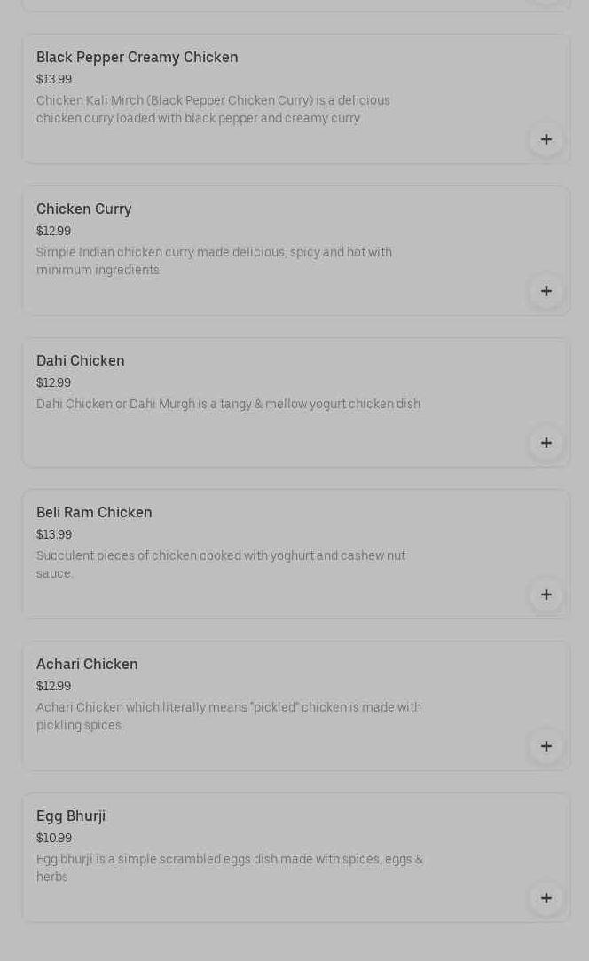Image resolution: width=589 pixels, height=961 pixels.
Task: Click the $13.99 price of Beli Ram Chicken
Action: point(54,535)
